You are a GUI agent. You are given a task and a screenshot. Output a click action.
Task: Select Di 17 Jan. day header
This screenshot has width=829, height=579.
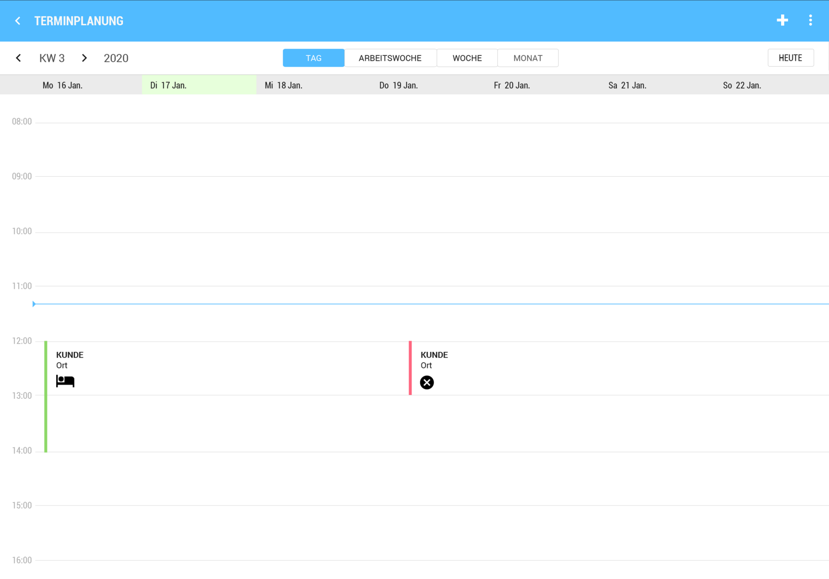coord(199,85)
